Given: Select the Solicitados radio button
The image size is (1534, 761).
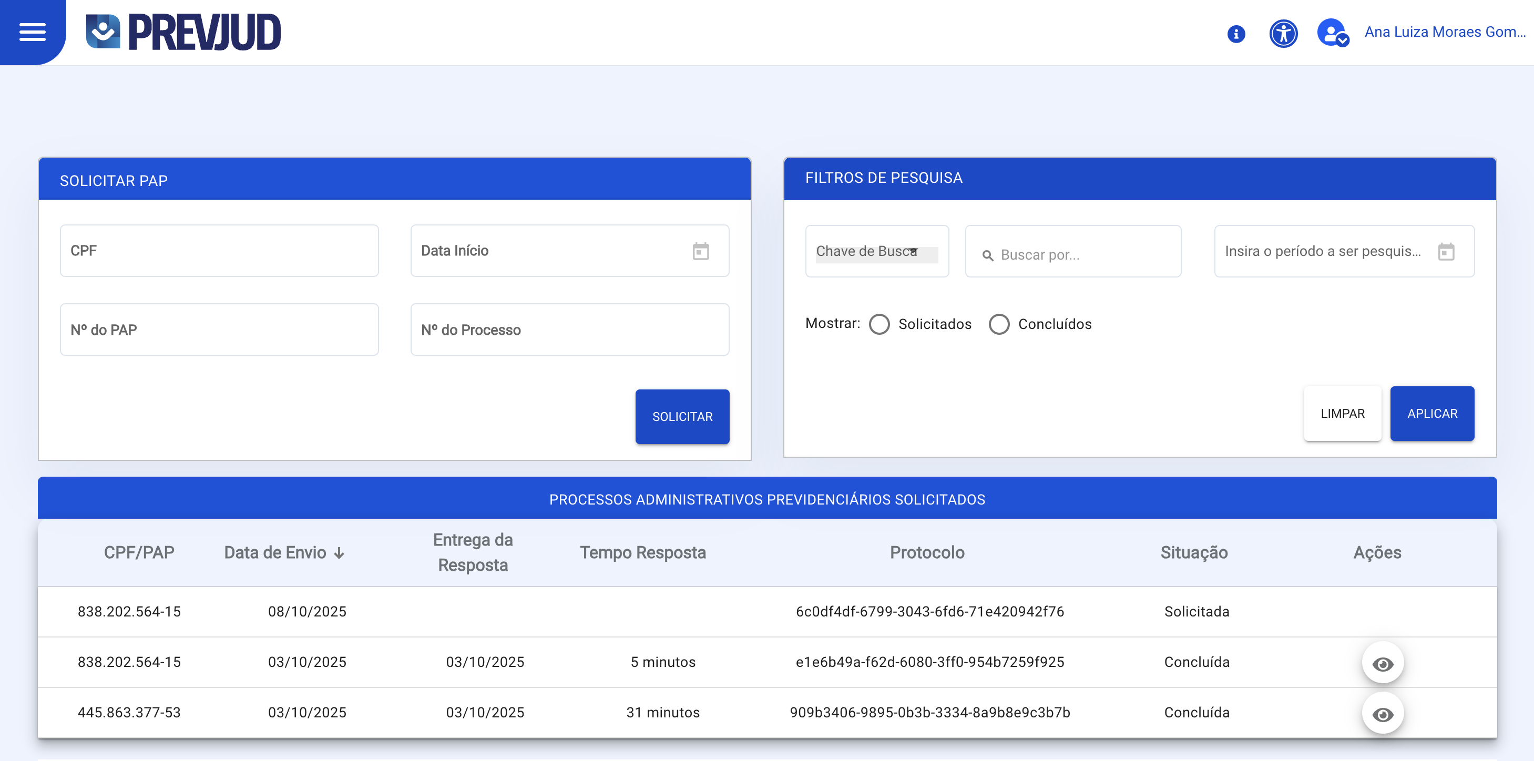Looking at the screenshot, I should click(x=879, y=324).
